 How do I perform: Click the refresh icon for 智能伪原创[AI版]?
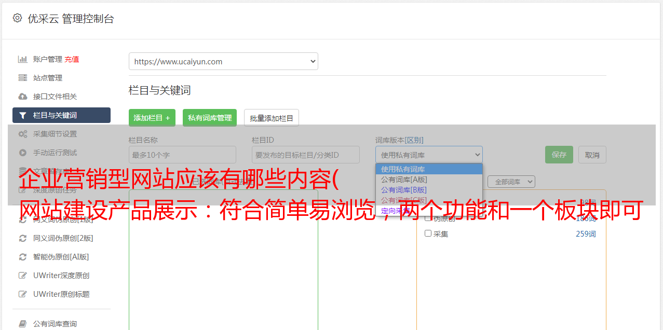coord(23,257)
